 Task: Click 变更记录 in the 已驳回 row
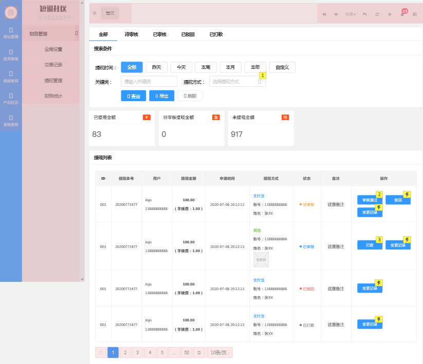370,289
